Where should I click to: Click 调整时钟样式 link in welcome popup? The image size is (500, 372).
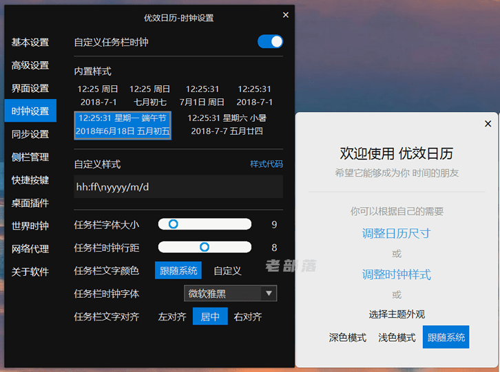(397, 274)
